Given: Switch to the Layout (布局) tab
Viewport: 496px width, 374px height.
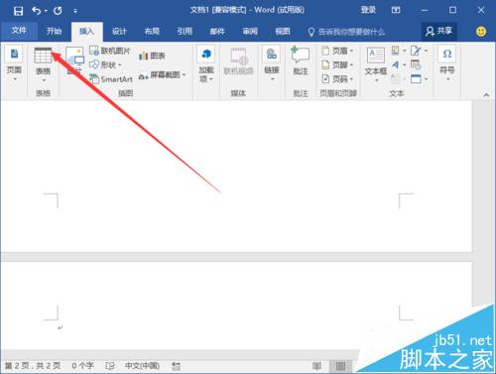Looking at the screenshot, I should click(152, 32).
